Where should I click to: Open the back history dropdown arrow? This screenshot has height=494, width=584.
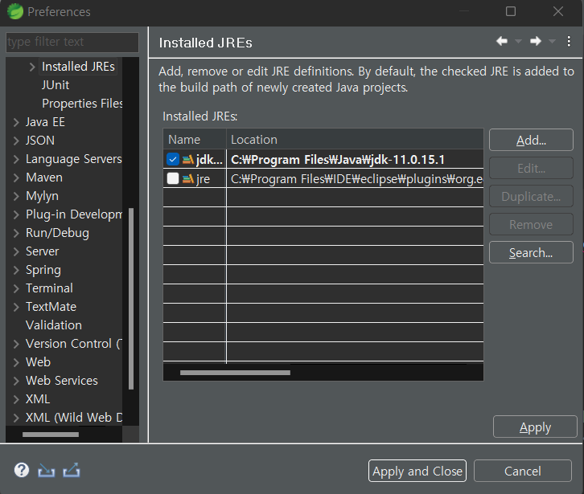point(518,41)
